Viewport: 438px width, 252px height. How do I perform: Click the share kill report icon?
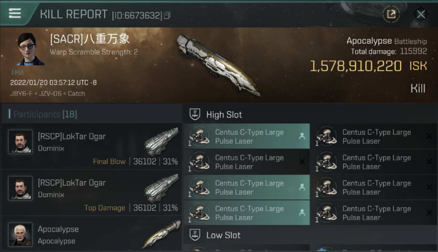tap(391, 14)
